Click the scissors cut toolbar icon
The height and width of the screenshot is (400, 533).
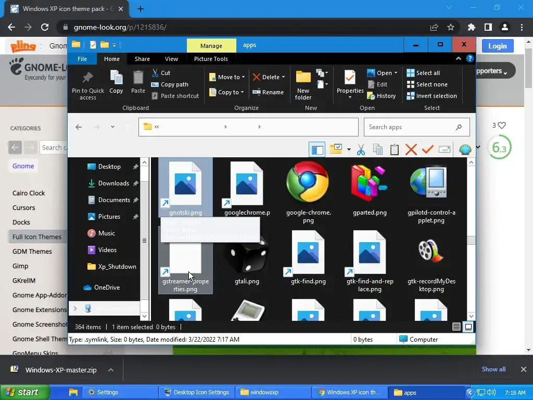(x=361, y=149)
